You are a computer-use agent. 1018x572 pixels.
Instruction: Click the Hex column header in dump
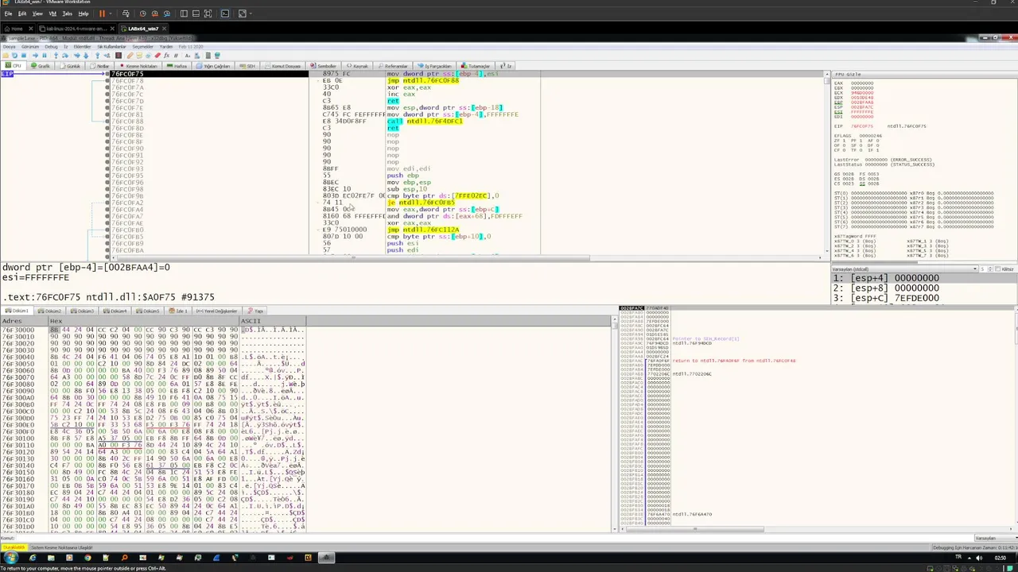coord(143,321)
